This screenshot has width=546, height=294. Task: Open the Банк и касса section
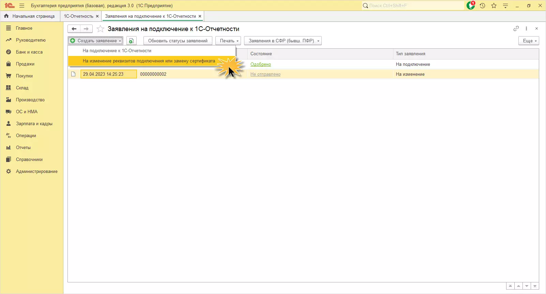click(x=29, y=52)
